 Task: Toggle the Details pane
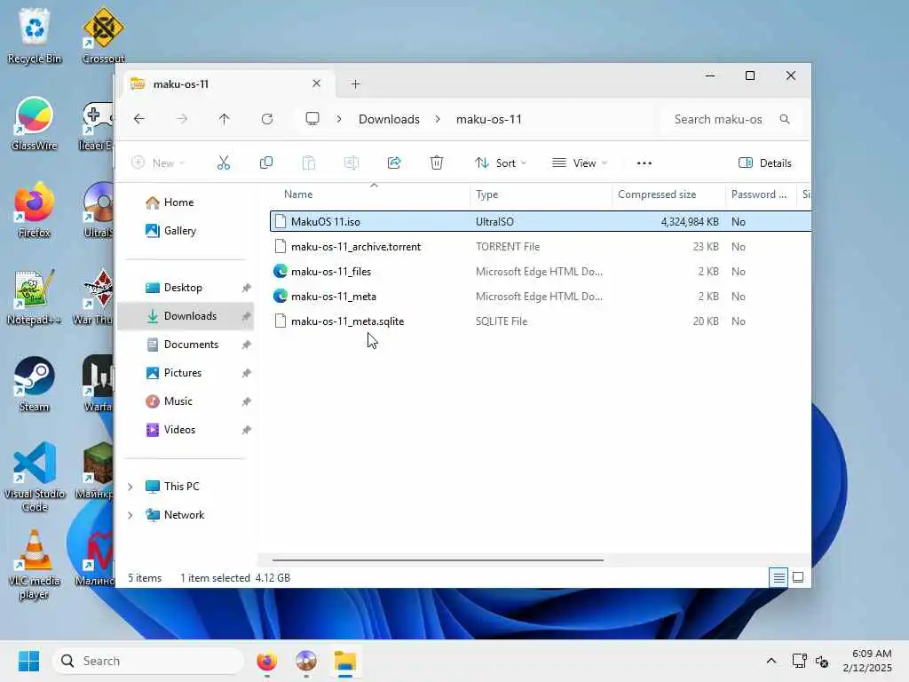point(765,163)
